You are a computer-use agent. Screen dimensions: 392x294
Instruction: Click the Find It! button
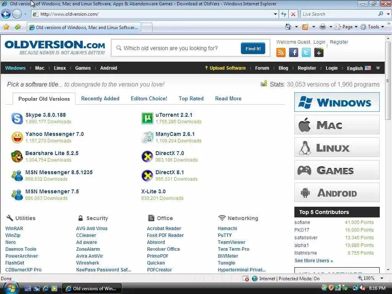tap(253, 49)
